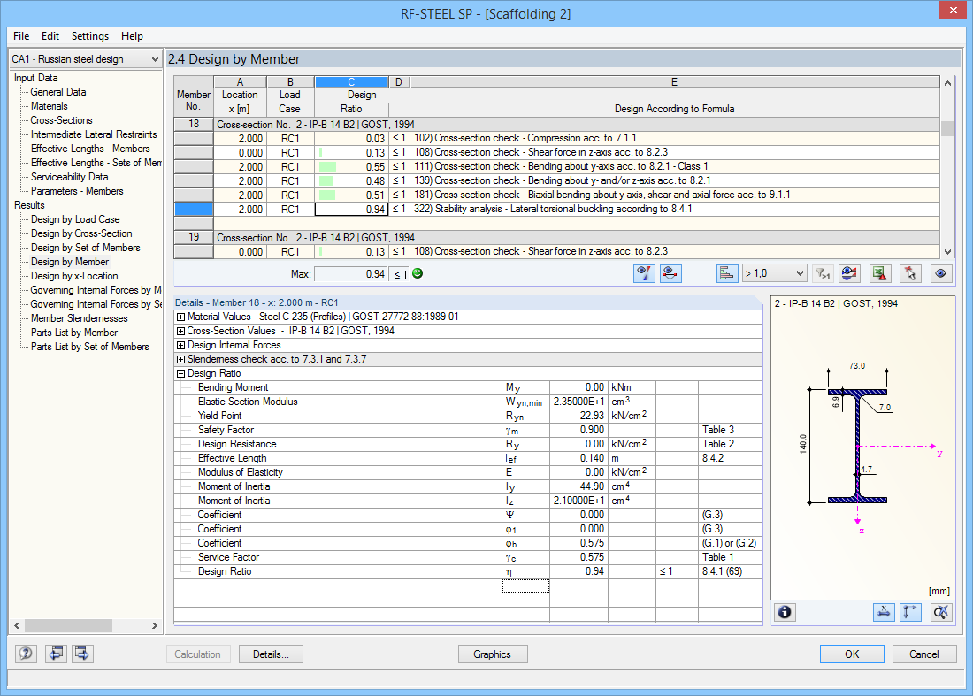Image resolution: width=973 pixels, height=696 pixels.
Task: Click the Graphics button
Action: pos(492,654)
